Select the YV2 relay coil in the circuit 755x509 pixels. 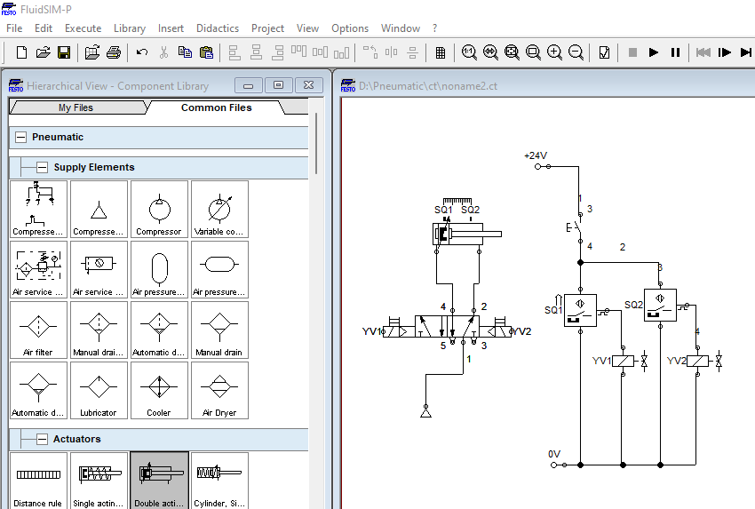697,362
